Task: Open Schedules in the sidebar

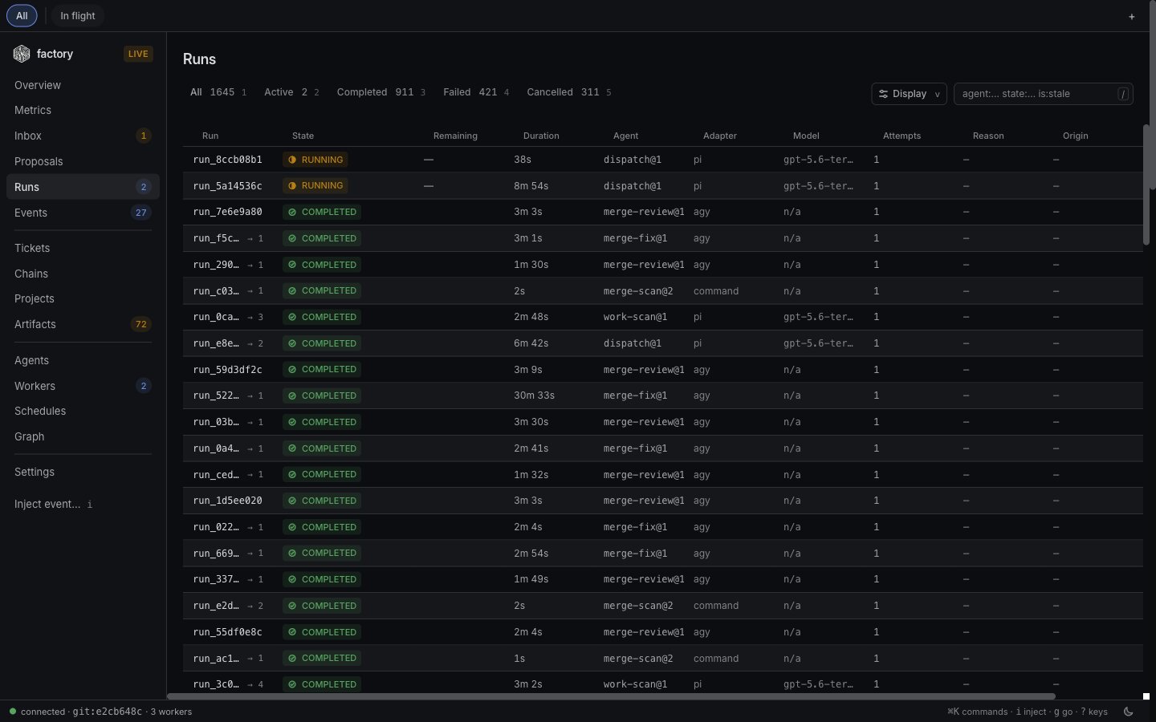Action: [83, 411]
